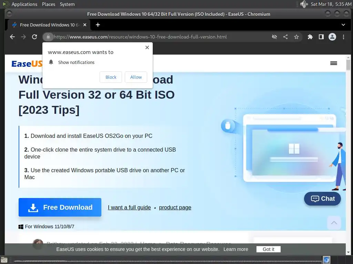The image size is (353, 264).
Task: Click the scrollbar down arrow
Action: [x=348, y=253]
